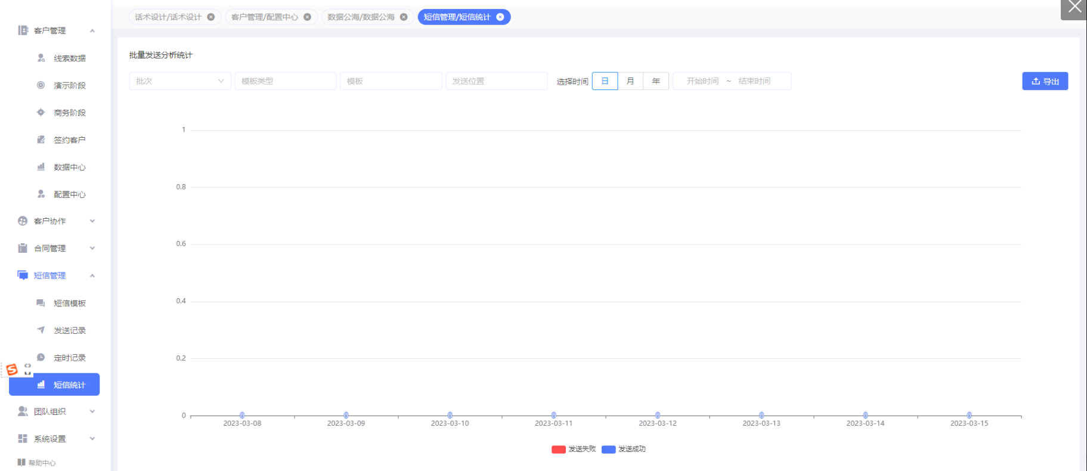
Task: Toggle the red 发送失败 legend swatch
Action: (x=559, y=449)
